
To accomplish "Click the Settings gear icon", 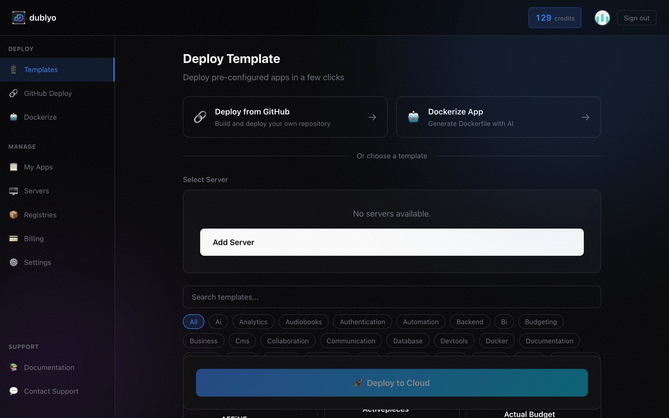I will (13, 262).
